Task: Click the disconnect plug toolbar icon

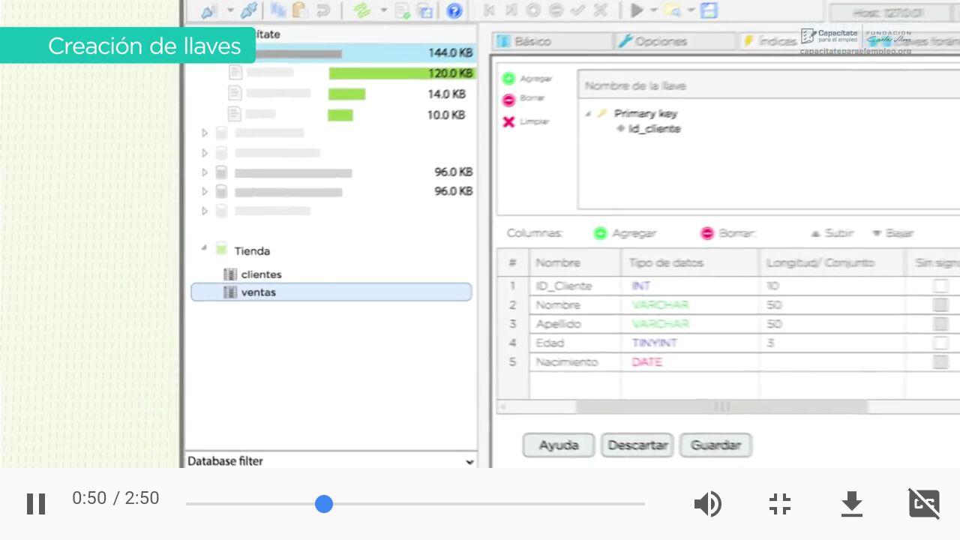Action: click(250, 10)
